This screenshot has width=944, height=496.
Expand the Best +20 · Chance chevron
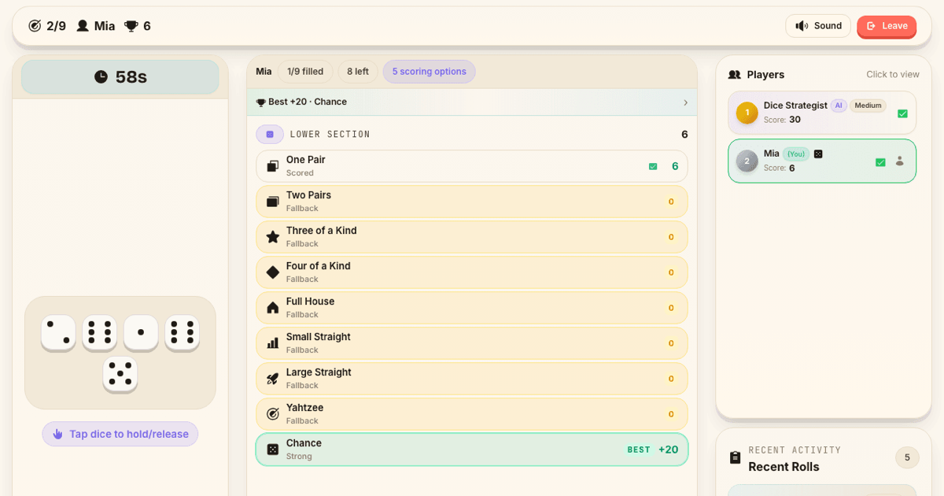685,102
